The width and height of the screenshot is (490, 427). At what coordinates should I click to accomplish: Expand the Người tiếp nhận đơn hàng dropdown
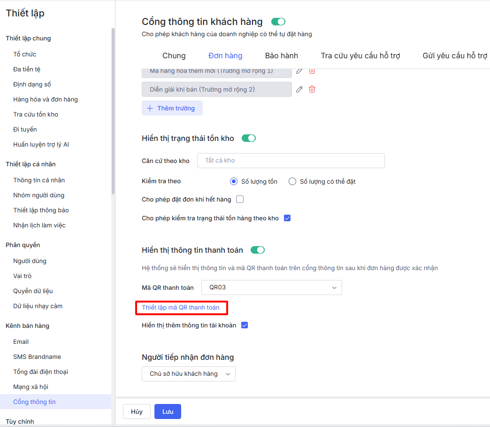point(188,374)
